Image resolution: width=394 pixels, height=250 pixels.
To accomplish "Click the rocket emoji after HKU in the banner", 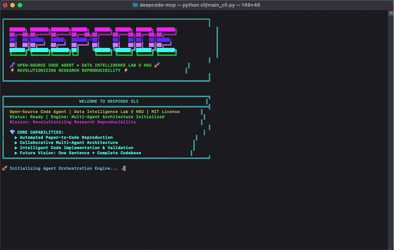I will 157,65.
